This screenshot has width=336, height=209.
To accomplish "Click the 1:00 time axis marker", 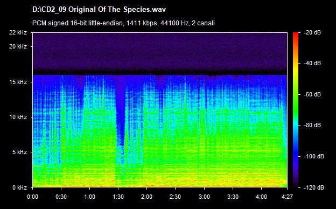I will (89, 197).
